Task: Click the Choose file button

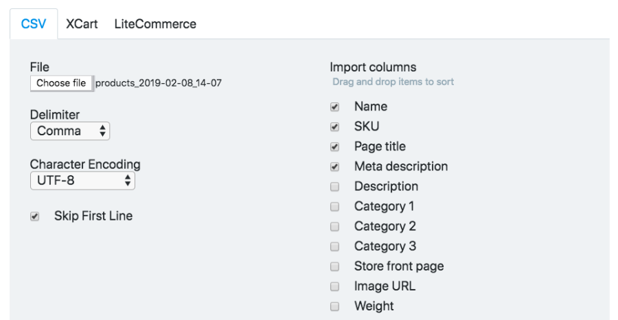Action: [x=61, y=83]
